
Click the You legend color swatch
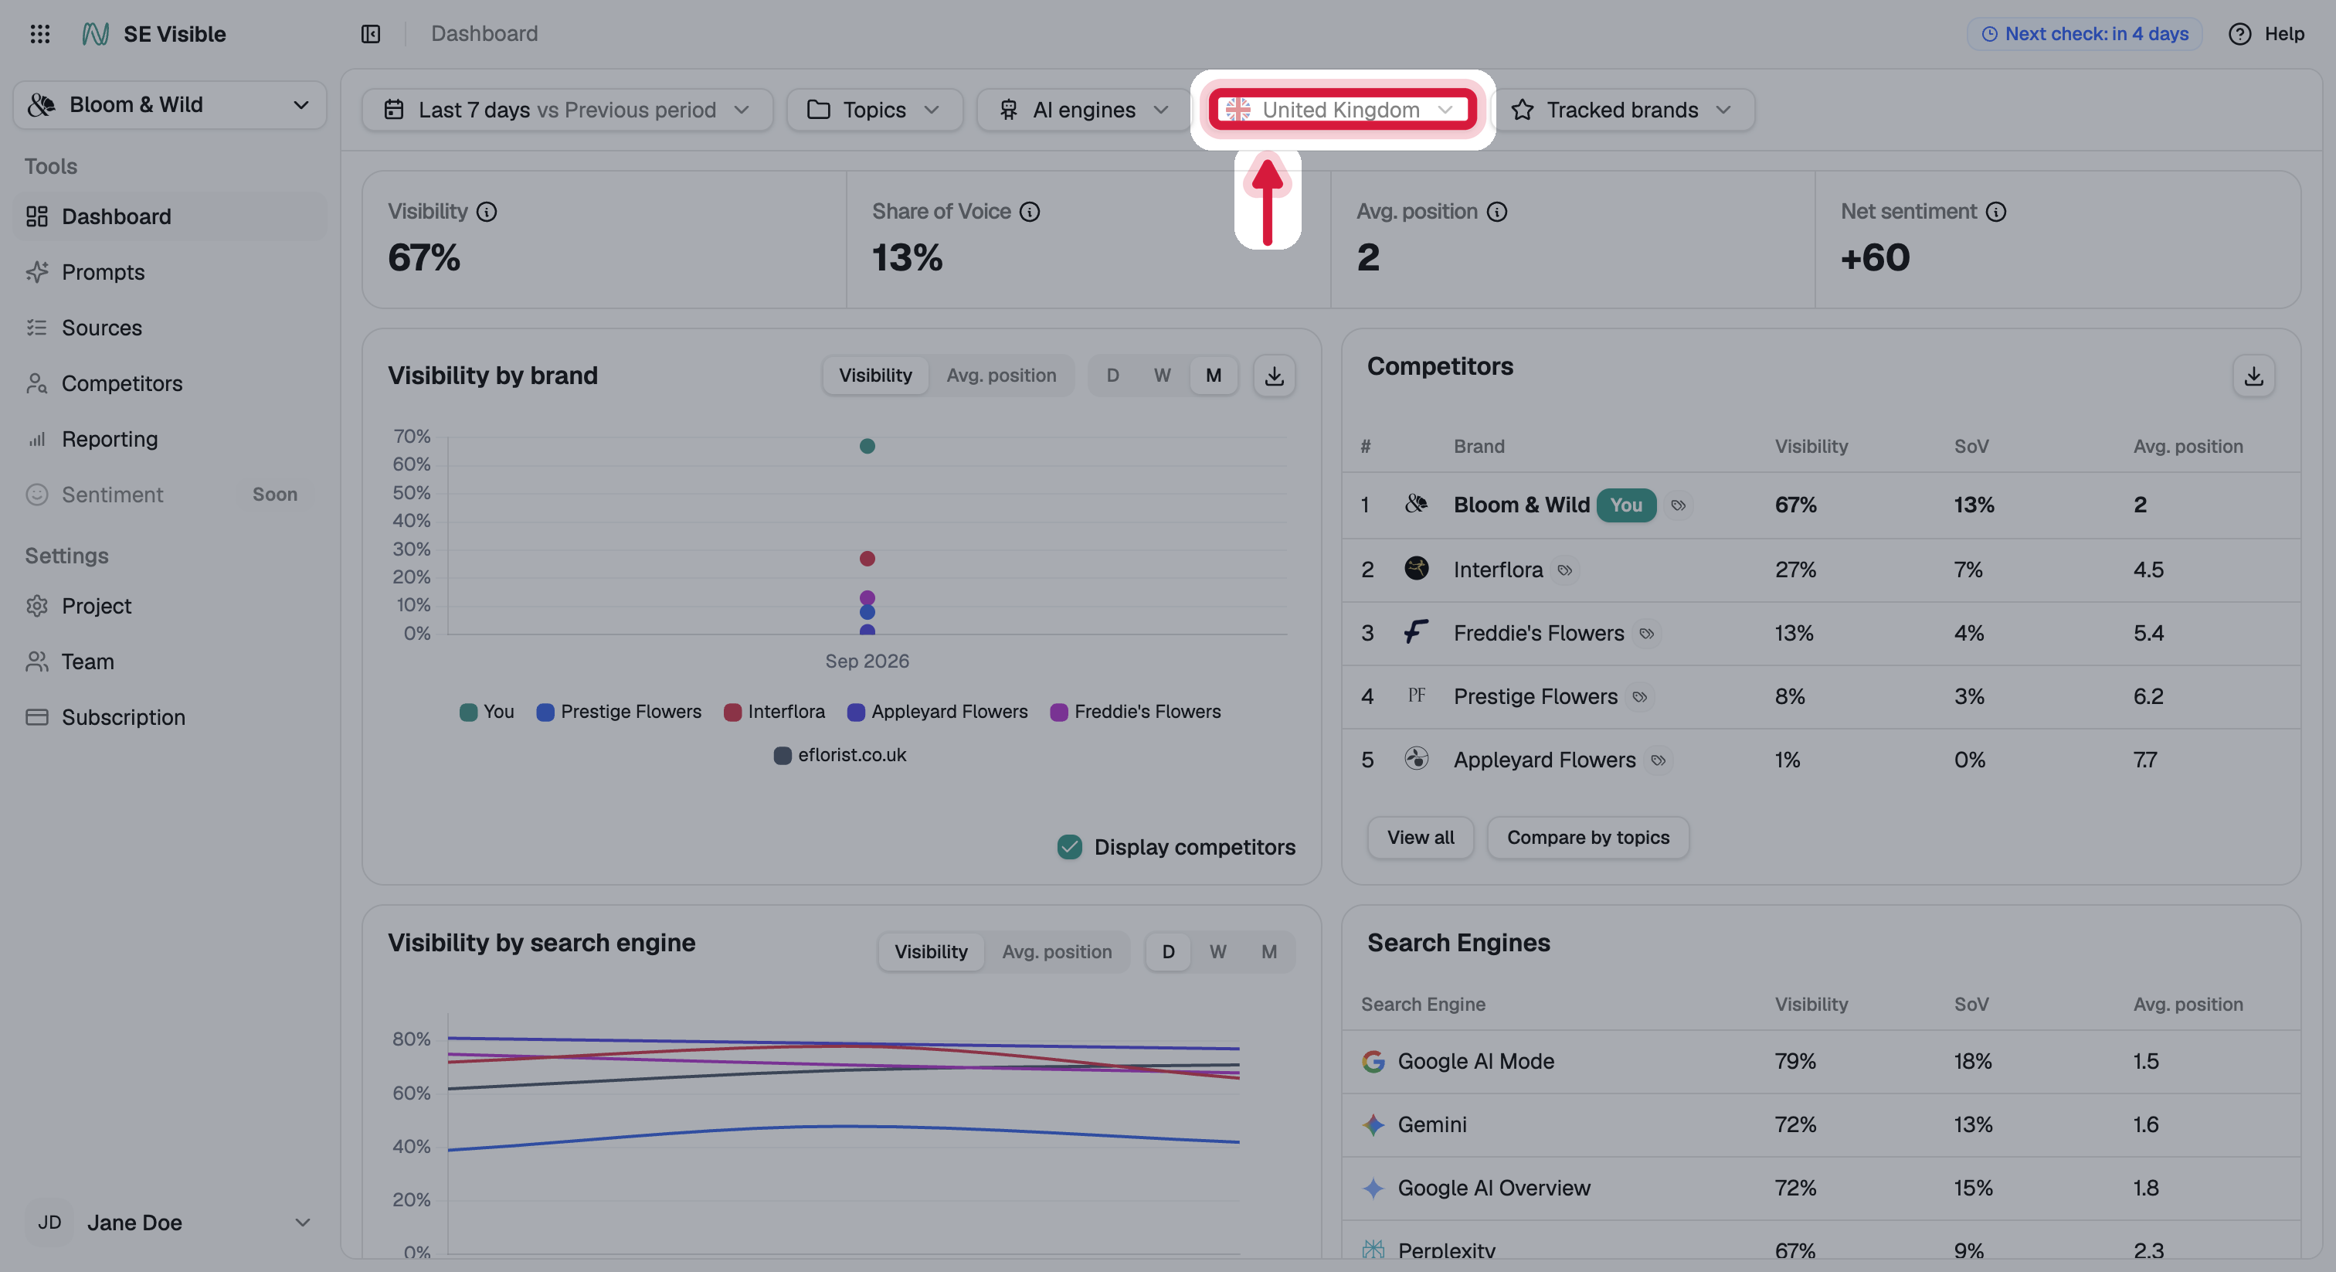click(468, 713)
